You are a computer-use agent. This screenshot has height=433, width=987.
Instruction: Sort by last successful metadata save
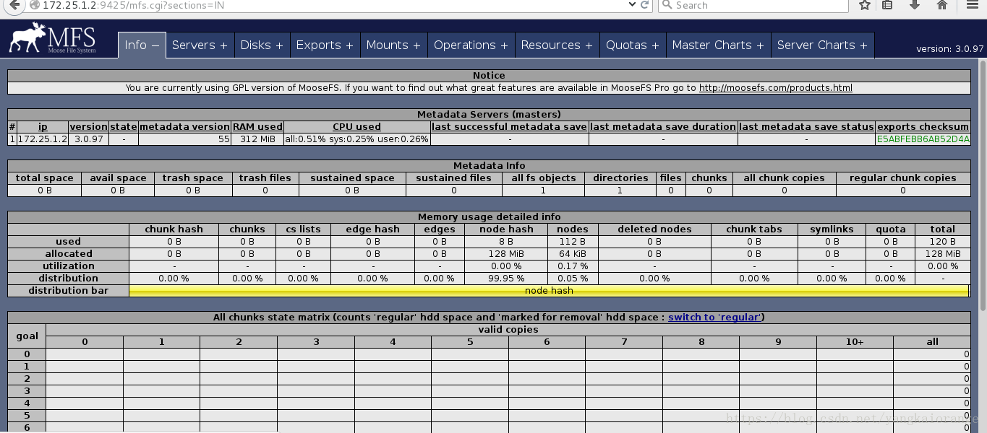pos(509,126)
